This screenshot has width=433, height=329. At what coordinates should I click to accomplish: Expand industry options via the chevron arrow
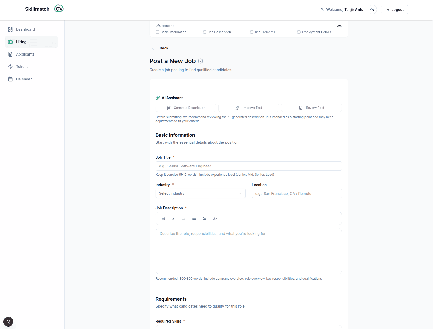pos(240,193)
